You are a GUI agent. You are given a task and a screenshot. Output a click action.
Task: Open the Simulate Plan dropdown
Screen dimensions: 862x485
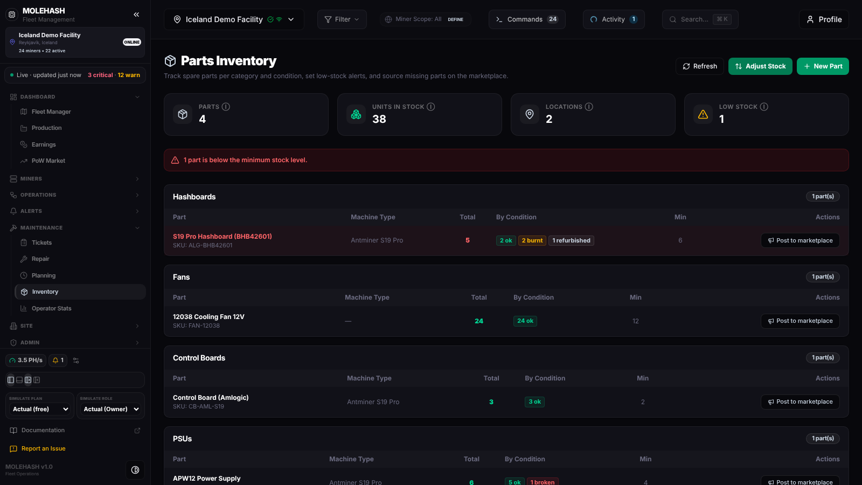(40, 410)
